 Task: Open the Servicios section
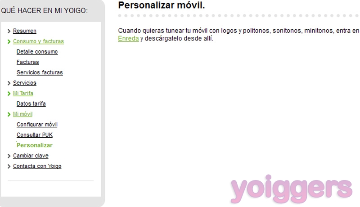(25, 83)
